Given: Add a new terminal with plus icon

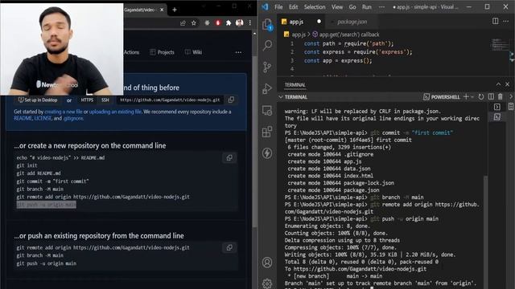Looking at the screenshot, I should click(x=466, y=96).
